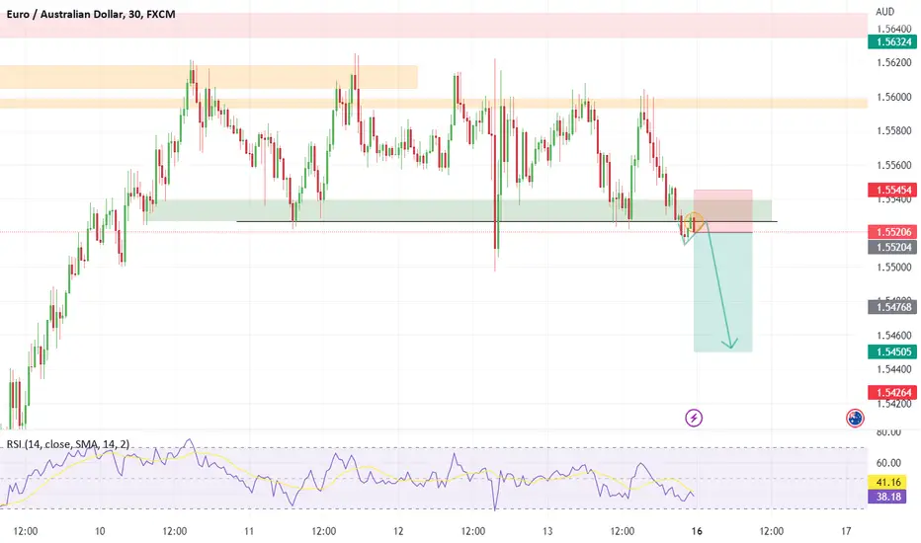Select the grey 1.55204 price label
The height and width of the screenshot is (543, 921).
(x=892, y=247)
